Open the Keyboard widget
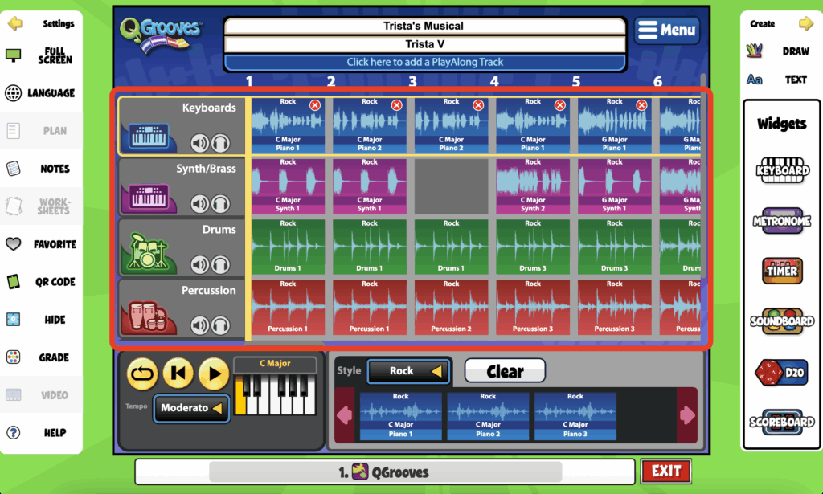 [x=781, y=170]
